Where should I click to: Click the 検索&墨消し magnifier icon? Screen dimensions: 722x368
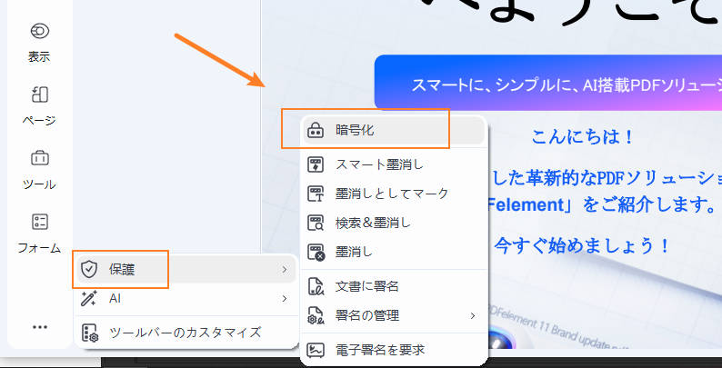pos(316,224)
